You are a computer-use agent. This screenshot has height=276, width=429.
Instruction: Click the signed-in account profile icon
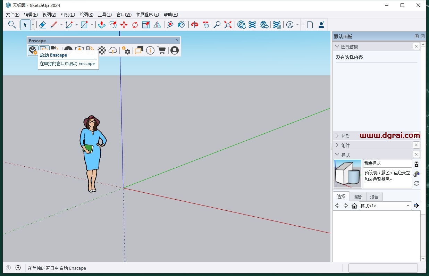click(x=289, y=25)
